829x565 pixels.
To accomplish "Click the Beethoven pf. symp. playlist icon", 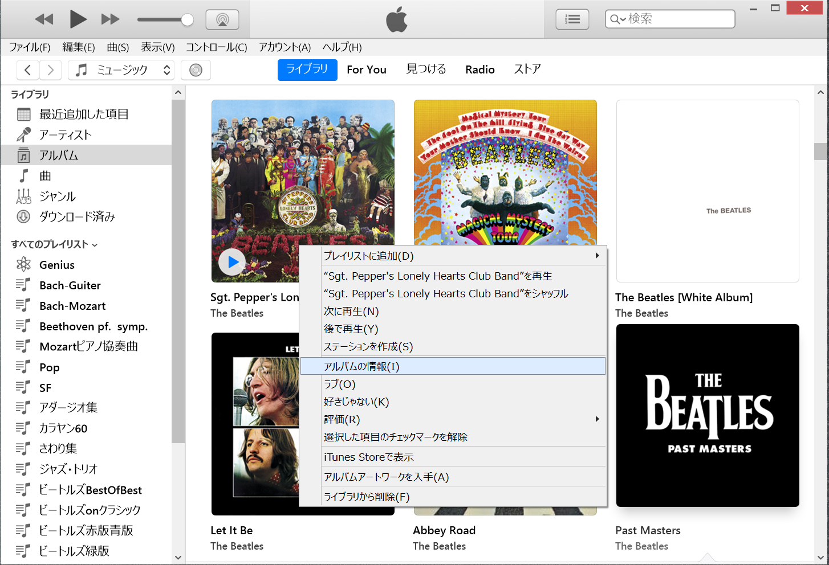I will (x=23, y=326).
